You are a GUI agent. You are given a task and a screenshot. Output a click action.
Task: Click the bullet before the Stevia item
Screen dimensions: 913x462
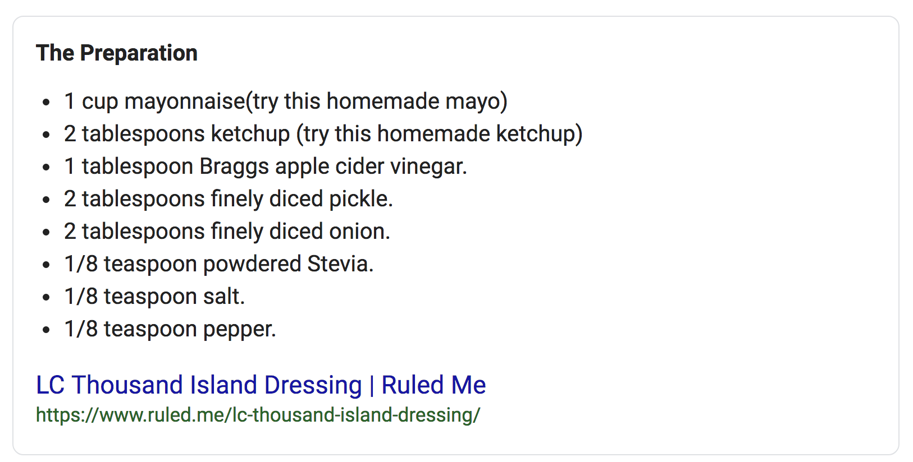point(46,265)
